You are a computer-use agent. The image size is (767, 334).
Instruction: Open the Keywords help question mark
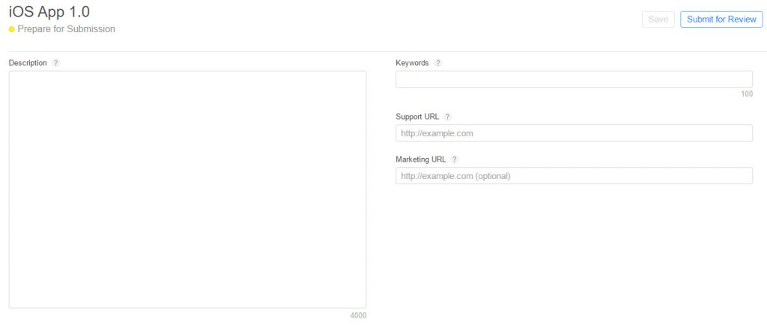point(438,63)
